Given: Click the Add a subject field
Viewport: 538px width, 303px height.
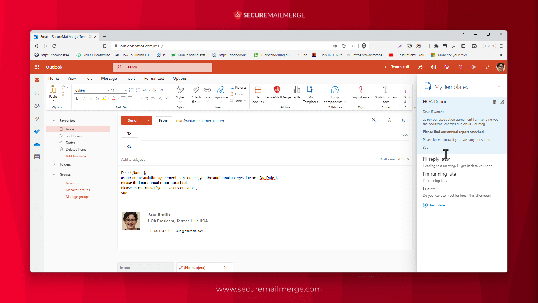Looking at the screenshot, I should coord(133,159).
